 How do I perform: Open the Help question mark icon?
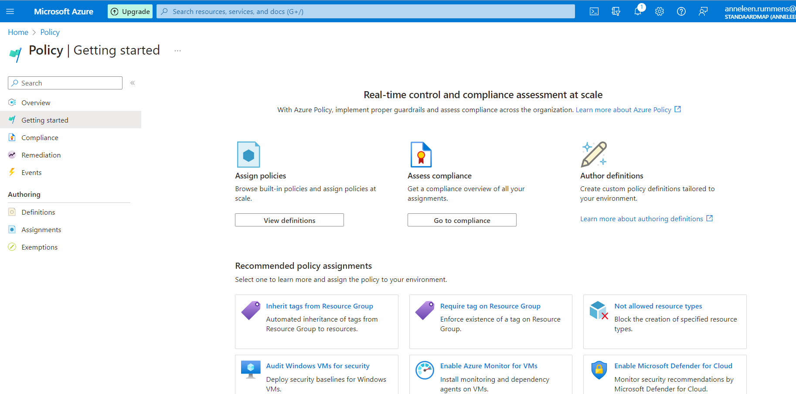point(681,11)
